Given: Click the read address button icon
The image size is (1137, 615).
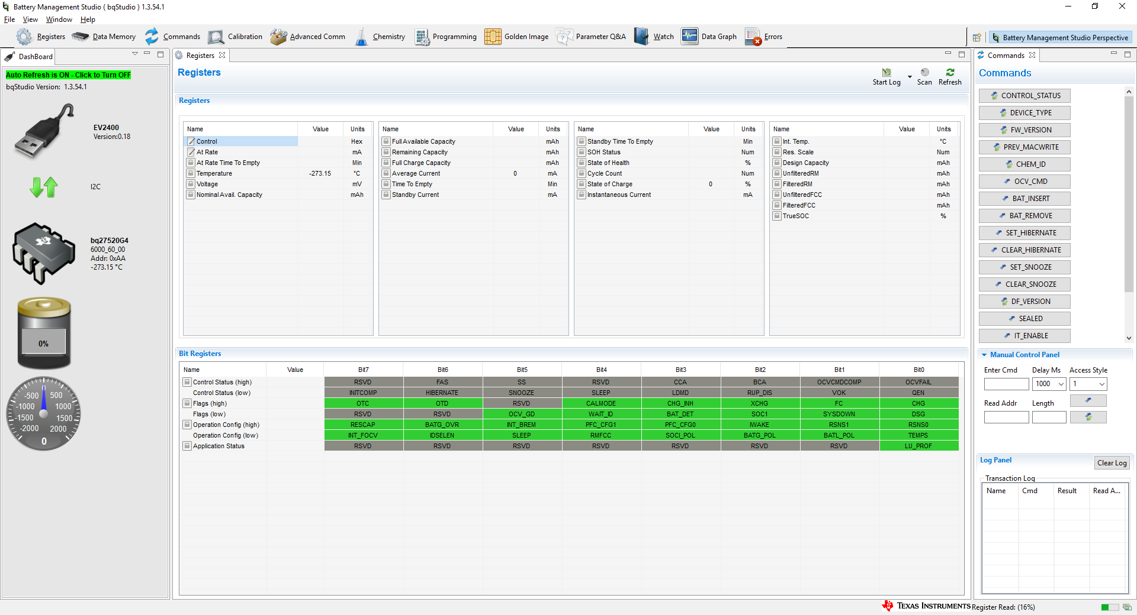Looking at the screenshot, I should [1088, 417].
